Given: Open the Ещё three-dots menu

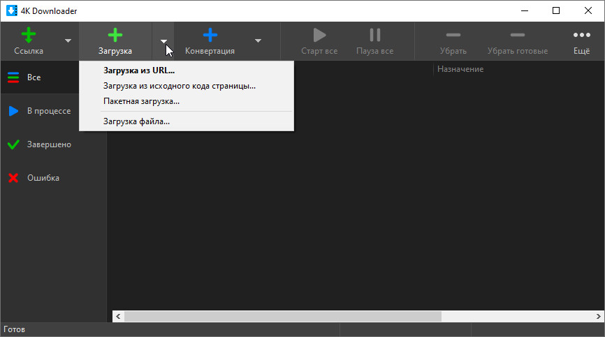Looking at the screenshot, I should pos(581,35).
